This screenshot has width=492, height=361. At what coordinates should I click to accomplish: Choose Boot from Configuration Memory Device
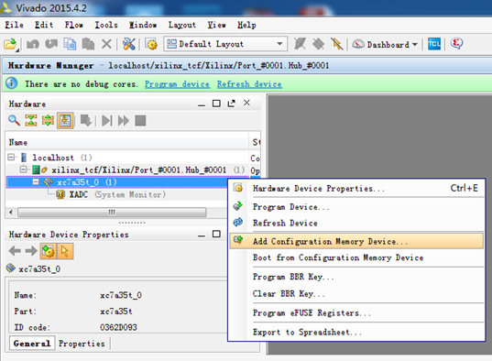click(x=356, y=257)
